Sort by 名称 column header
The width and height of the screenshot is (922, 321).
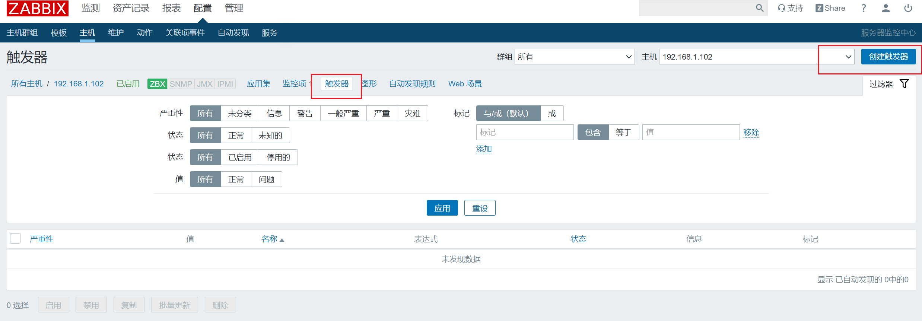click(x=273, y=239)
